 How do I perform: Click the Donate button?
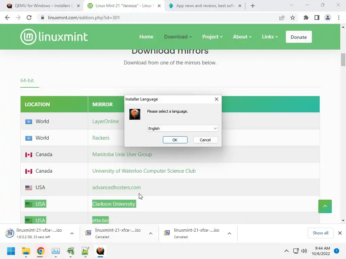pyautogui.click(x=299, y=37)
